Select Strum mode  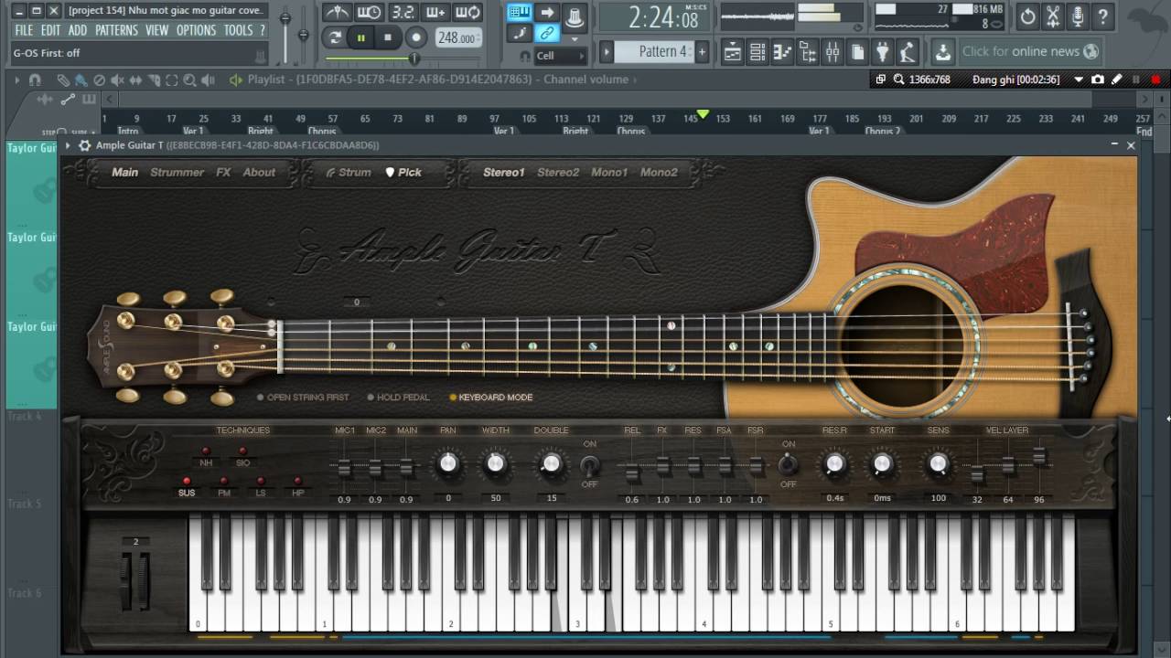coord(349,172)
